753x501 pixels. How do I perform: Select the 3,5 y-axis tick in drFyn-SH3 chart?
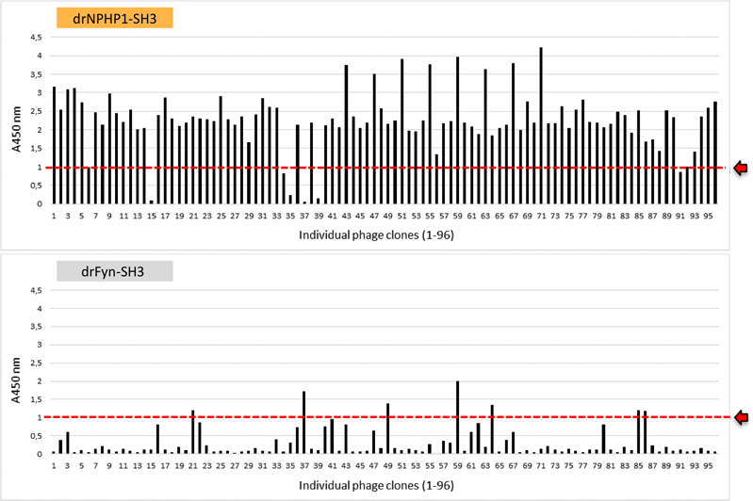coord(37,327)
